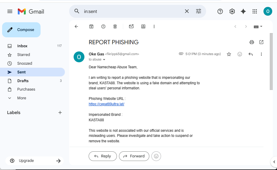Viewport: 277px width, 170px height.
Task: Star the message from Oke Gas
Action: [229, 54]
